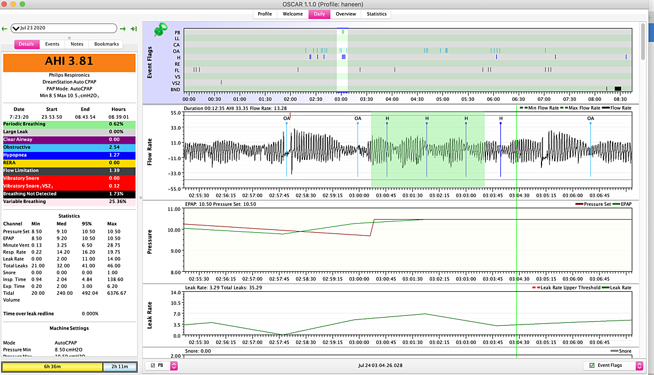The image size is (654, 375).
Task: Open the PB event type dropdown
Action: coord(174,366)
